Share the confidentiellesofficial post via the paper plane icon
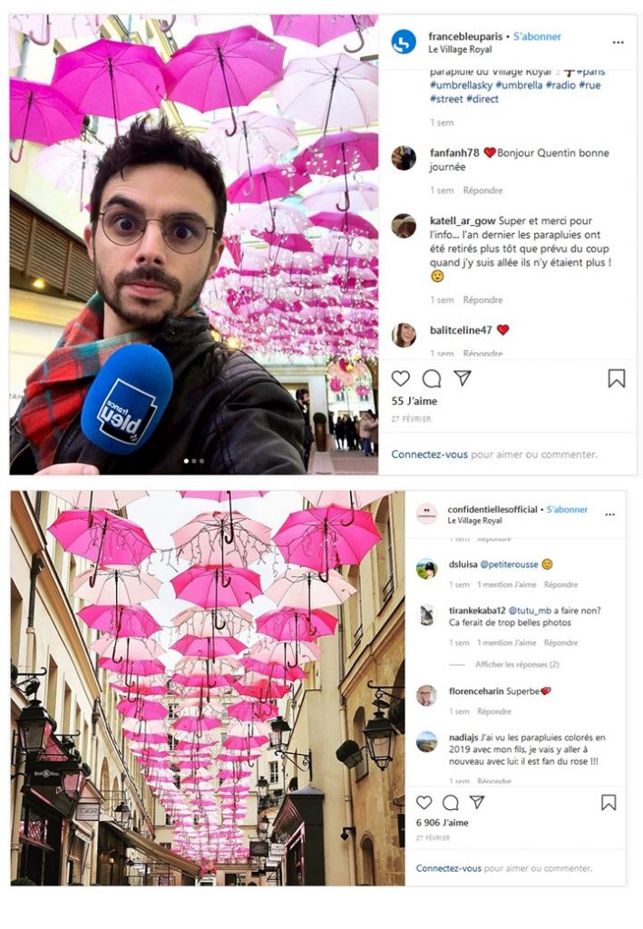This screenshot has height=929, width=643. click(x=477, y=802)
